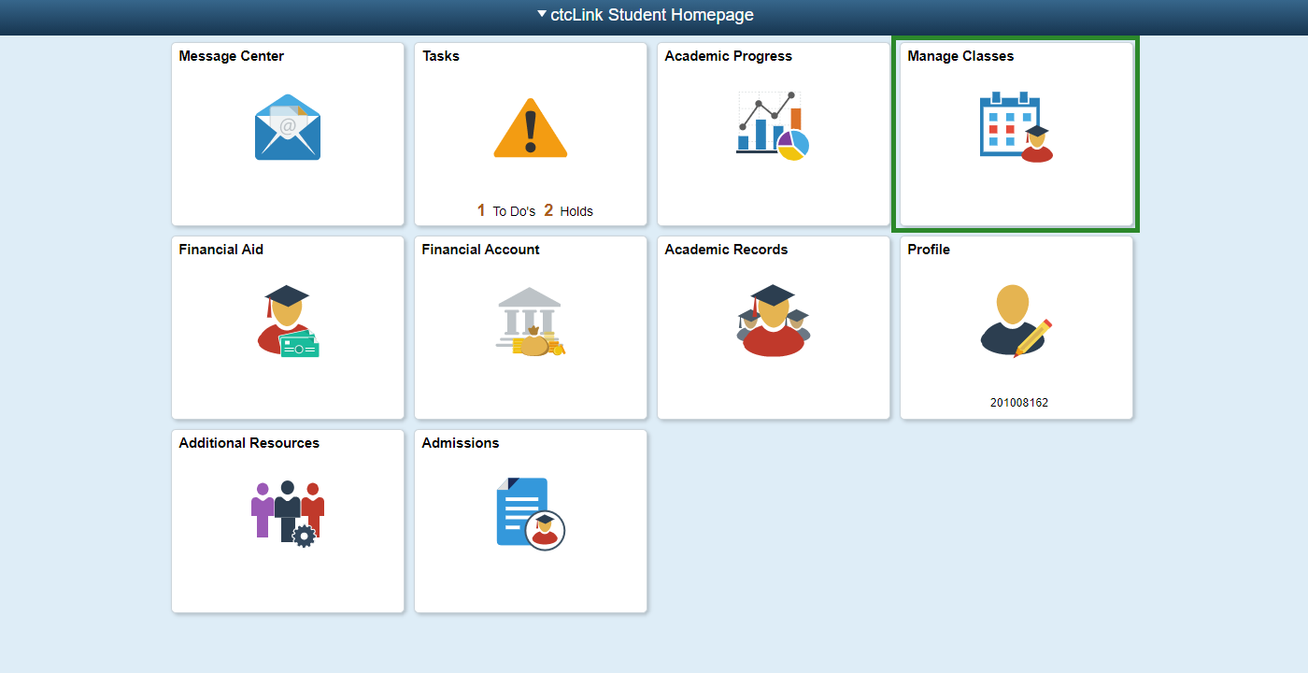Open the Academic Records graduates icon

point(774,321)
